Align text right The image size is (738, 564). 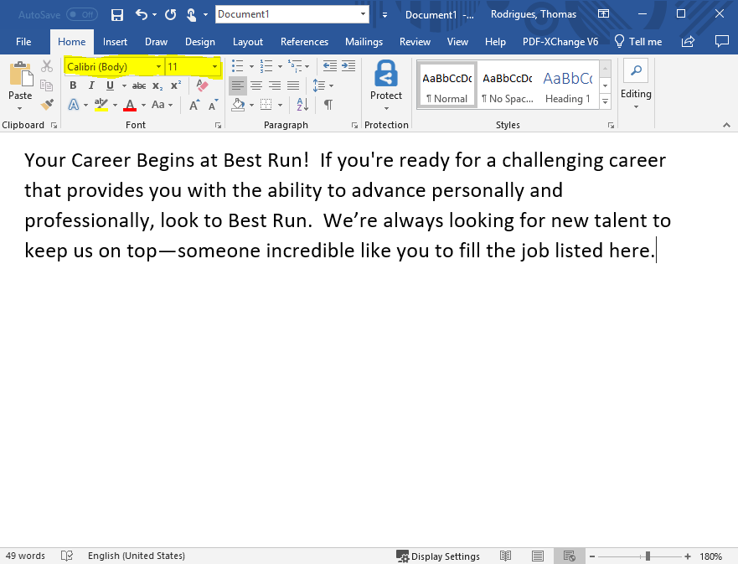(x=275, y=85)
